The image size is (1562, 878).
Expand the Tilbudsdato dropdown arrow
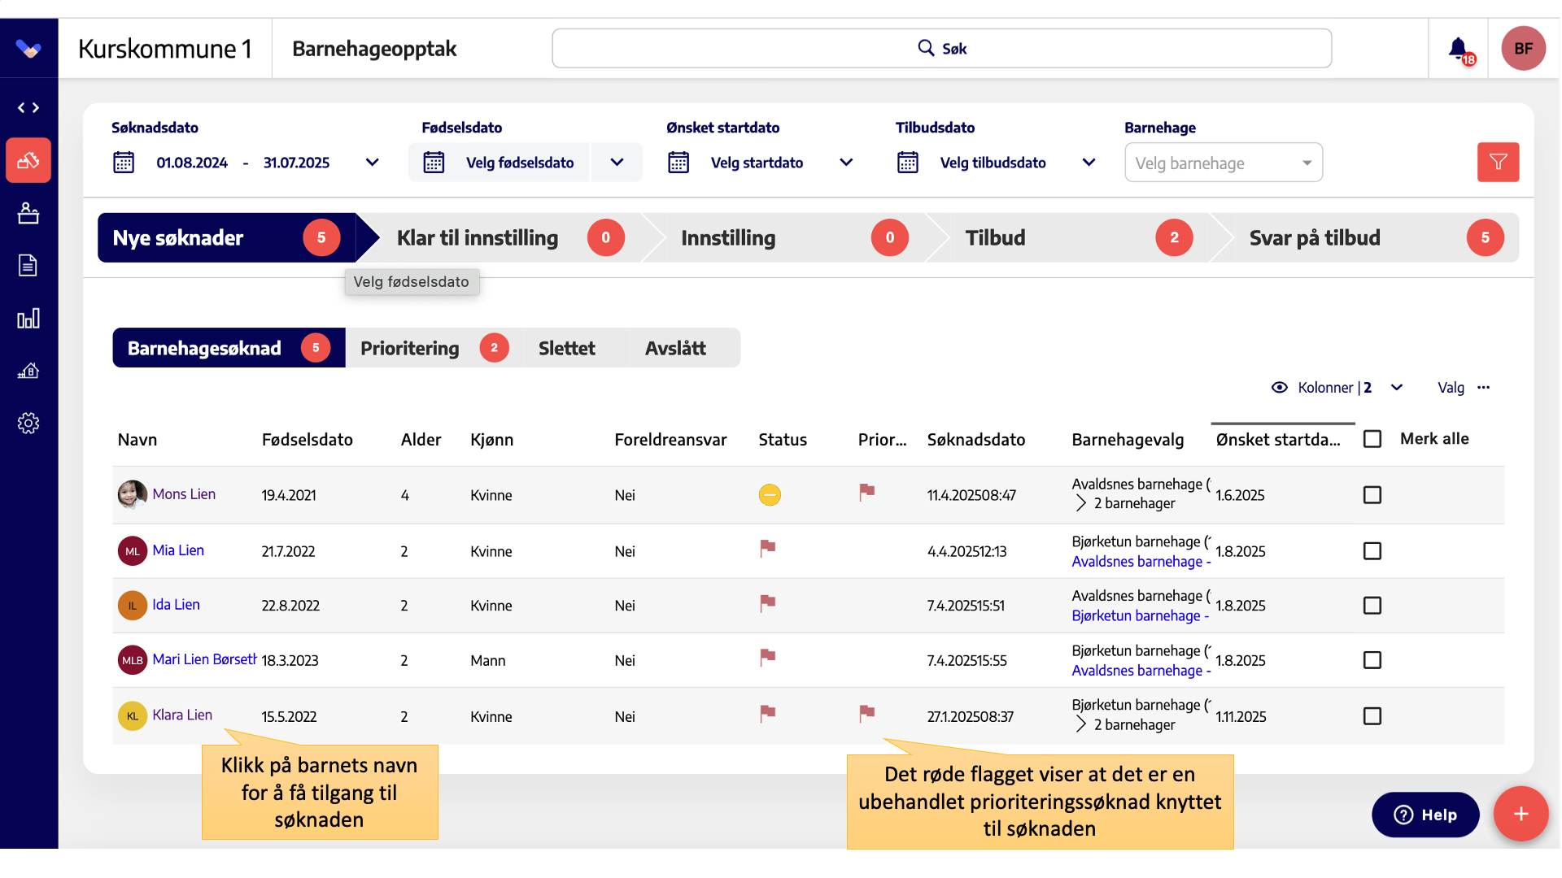1089,163
